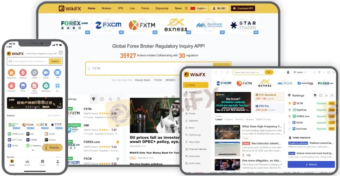Click the Hokuto Bank suggestion link
The width and height of the screenshot is (340, 176).
point(142,80)
